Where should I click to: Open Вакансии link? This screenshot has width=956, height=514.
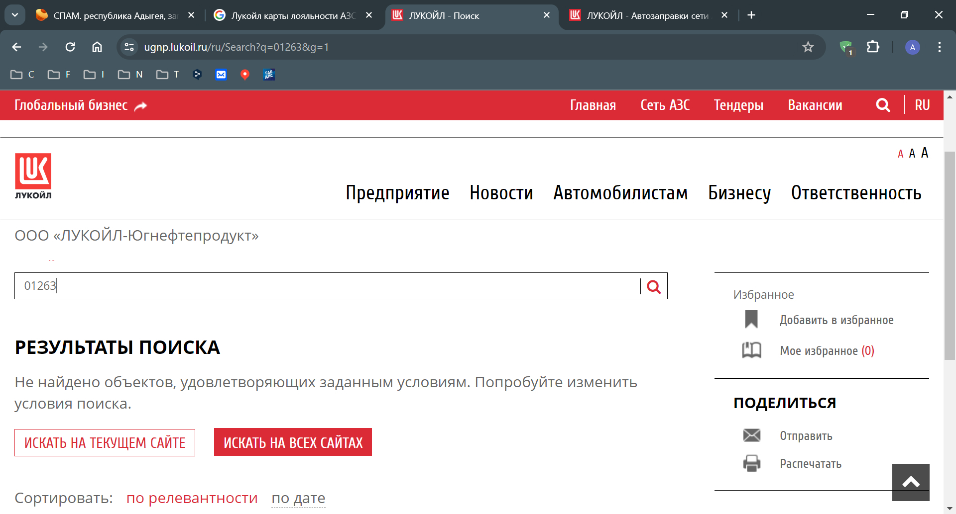pos(815,105)
